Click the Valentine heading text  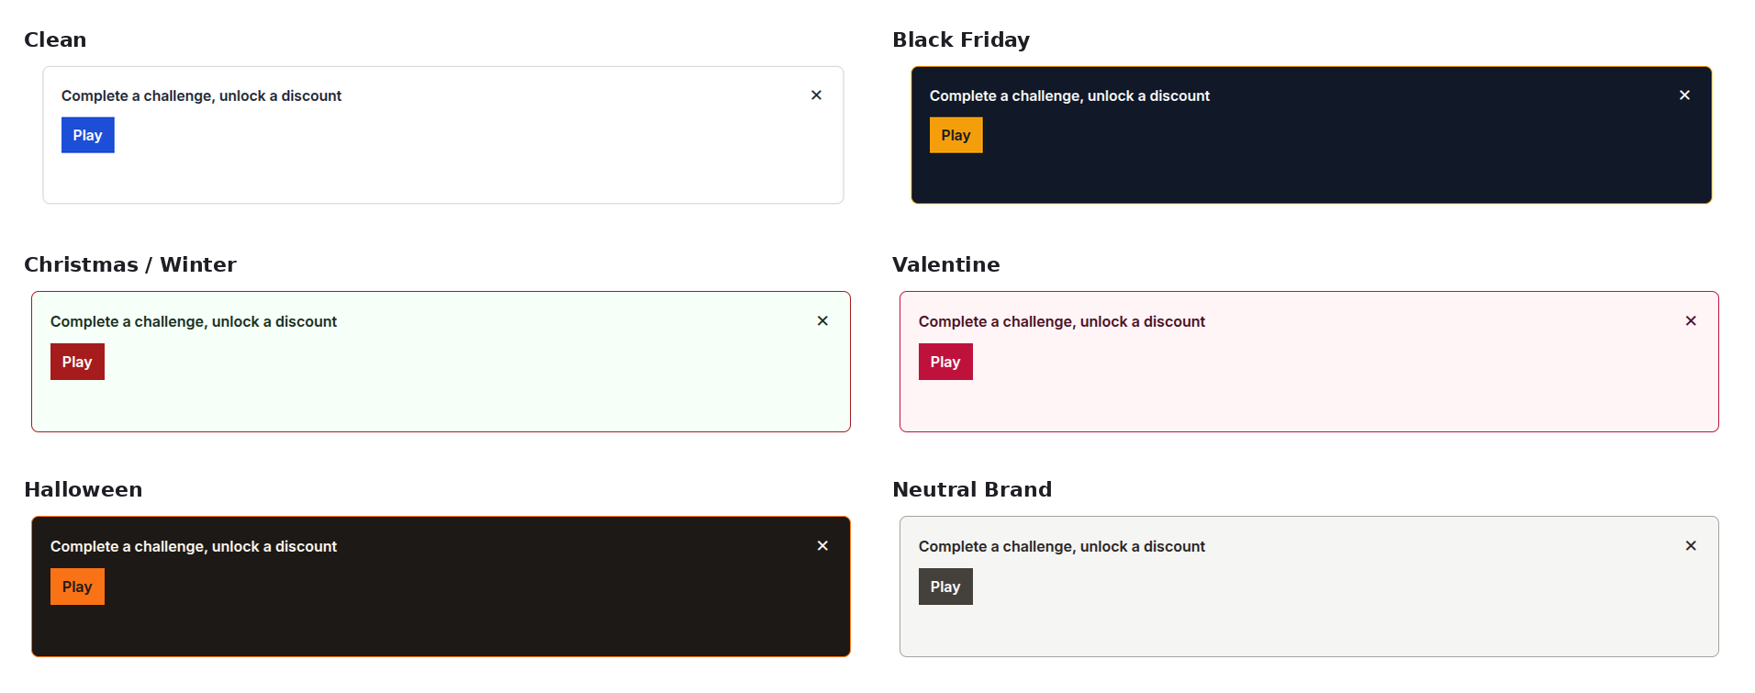pyautogui.click(x=946, y=264)
